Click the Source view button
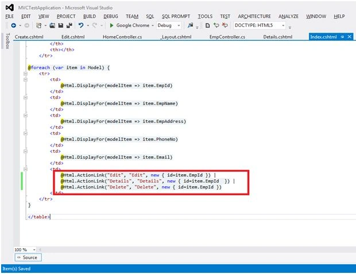Viewport: 356px width, 274px height. (28, 257)
